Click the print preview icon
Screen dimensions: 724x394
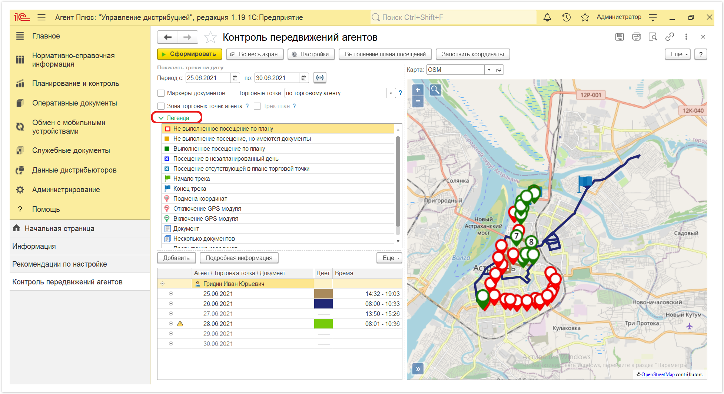(x=653, y=37)
